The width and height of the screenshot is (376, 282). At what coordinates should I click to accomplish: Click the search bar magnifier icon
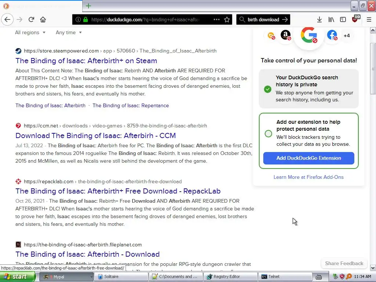pos(242,19)
